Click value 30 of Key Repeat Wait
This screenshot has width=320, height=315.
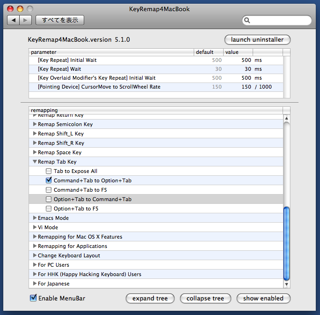click(248, 69)
